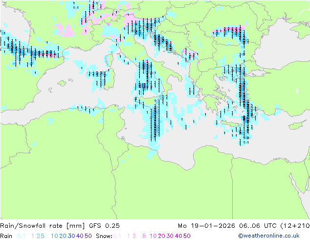310x240 pixels.
Task: Pick the Rain legend 20 value
Action: click(x=63, y=236)
